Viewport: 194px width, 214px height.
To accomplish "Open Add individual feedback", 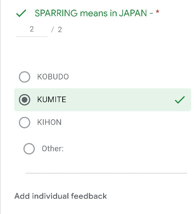I will 61,196.
